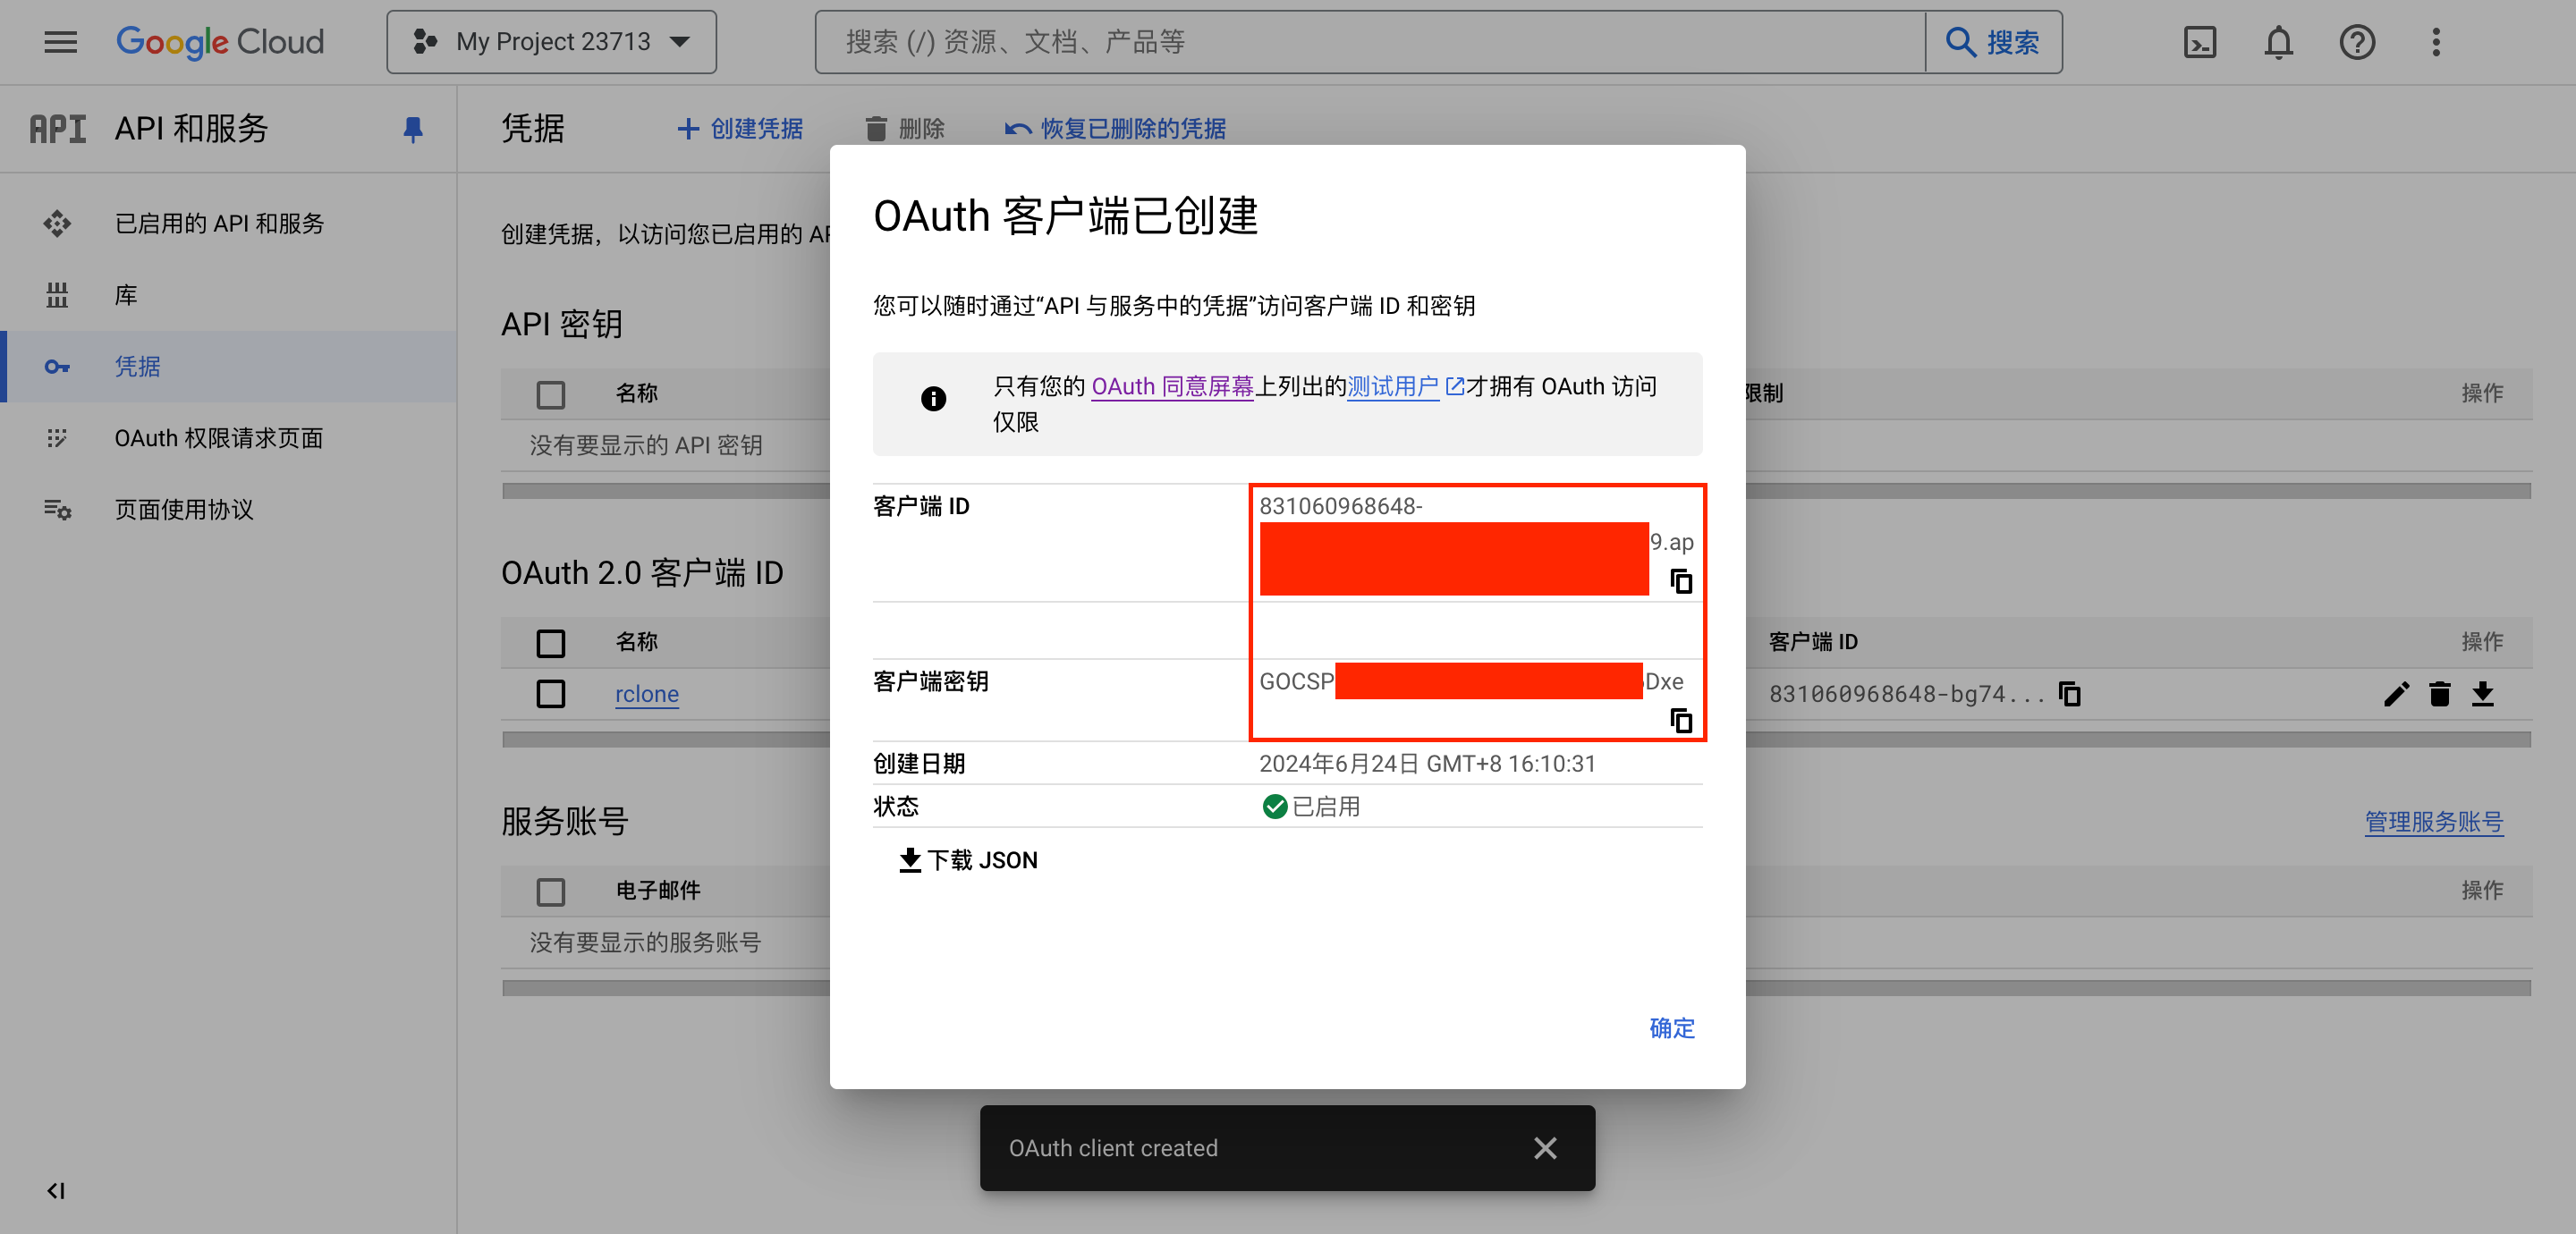The height and width of the screenshot is (1234, 2576).
Task: Open 页面使用协议 in sidebar
Action: (230, 510)
